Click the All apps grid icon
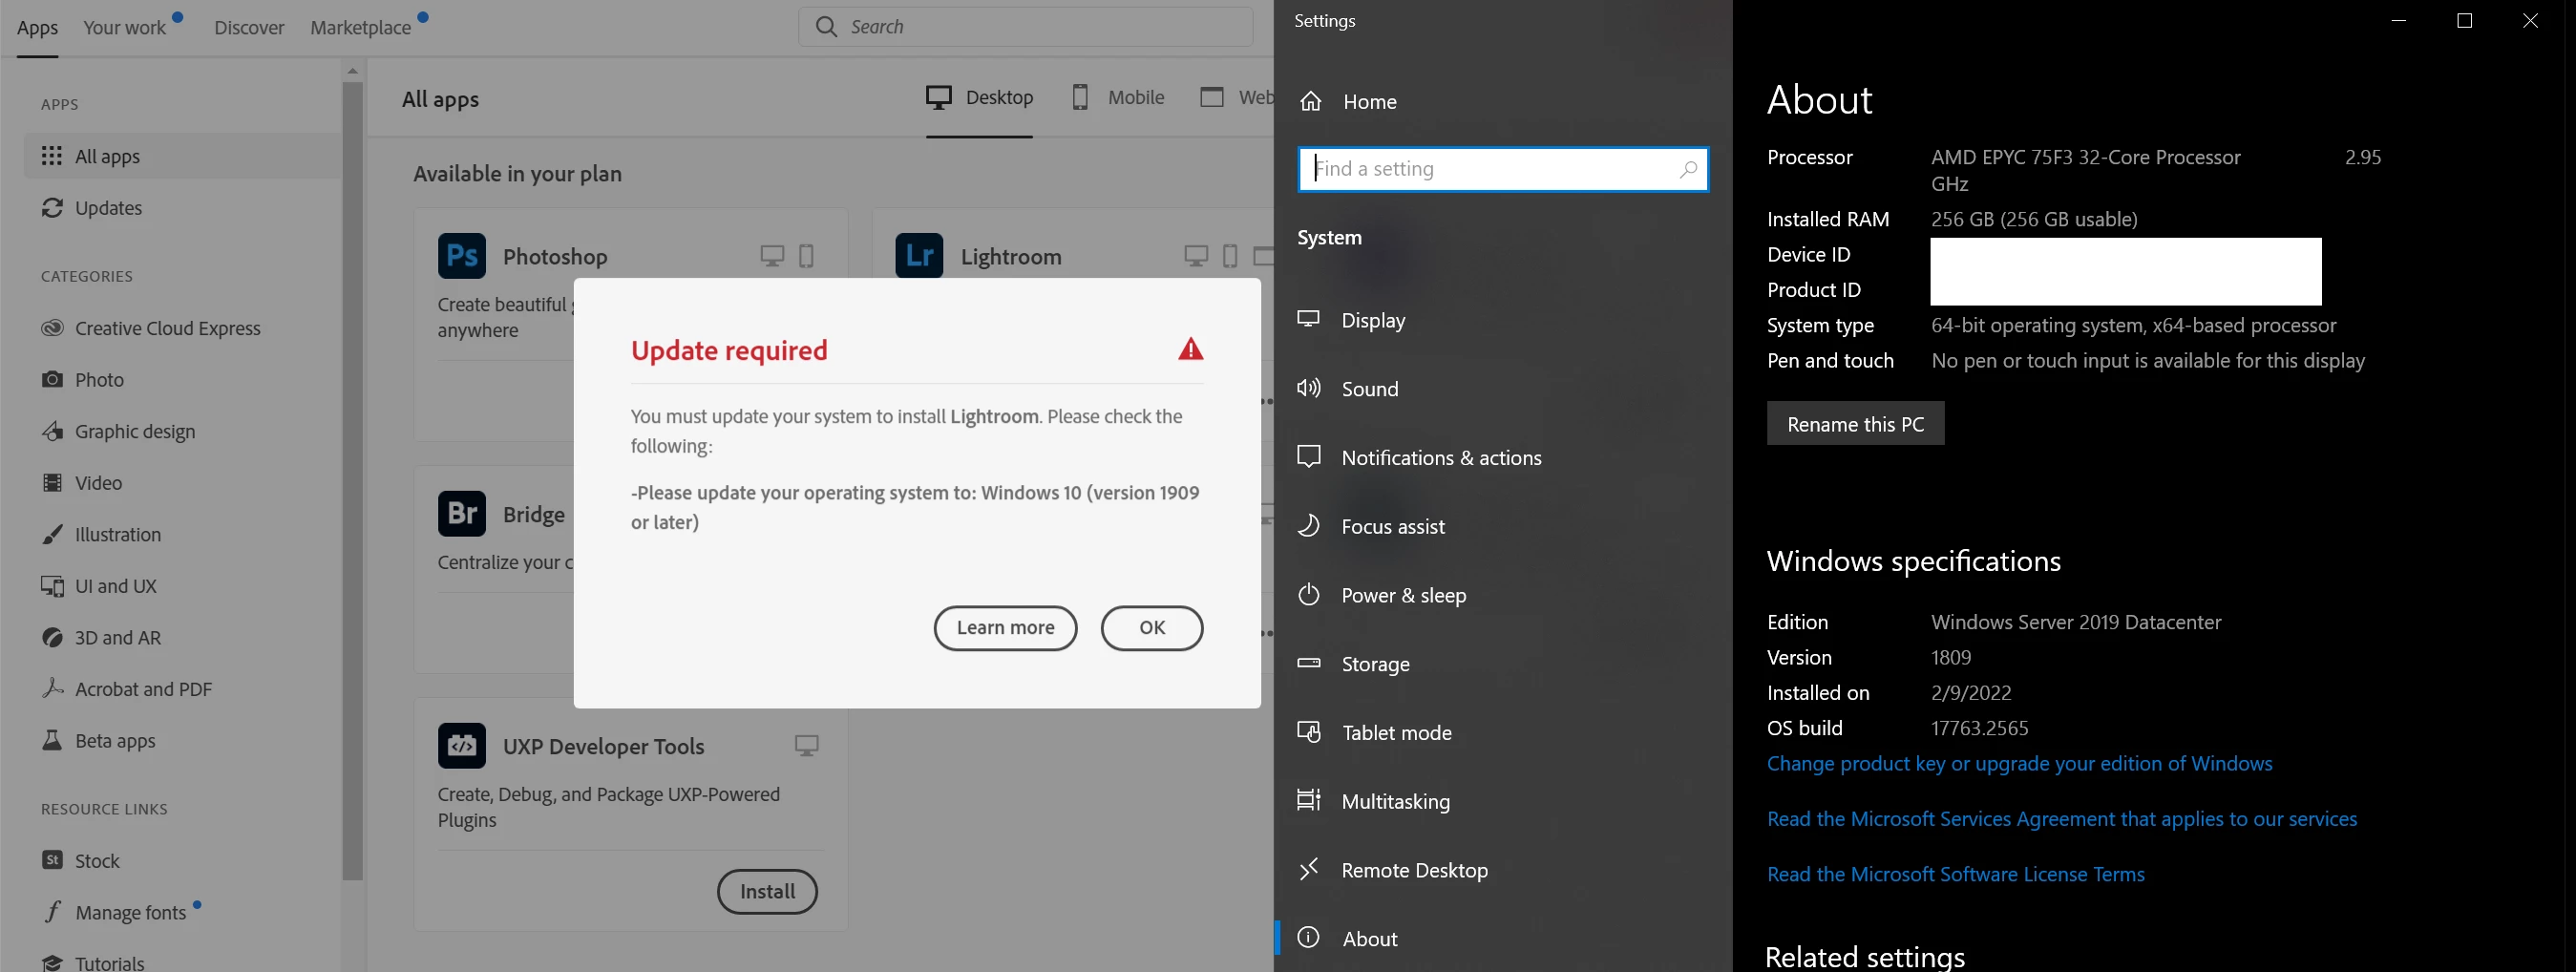This screenshot has height=972, width=2576. coord(52,156)
